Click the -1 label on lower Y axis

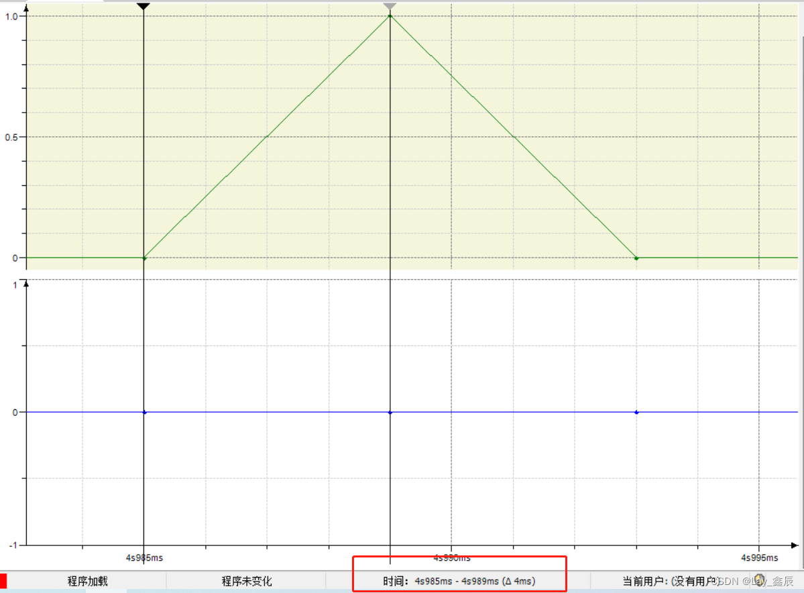pyautogui.click(x=13, y=545)
